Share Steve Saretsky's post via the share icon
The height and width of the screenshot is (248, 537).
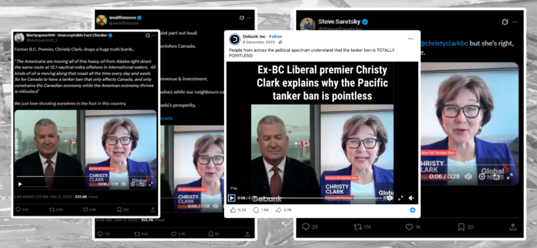pyautogui.click(x=512, y=227)
